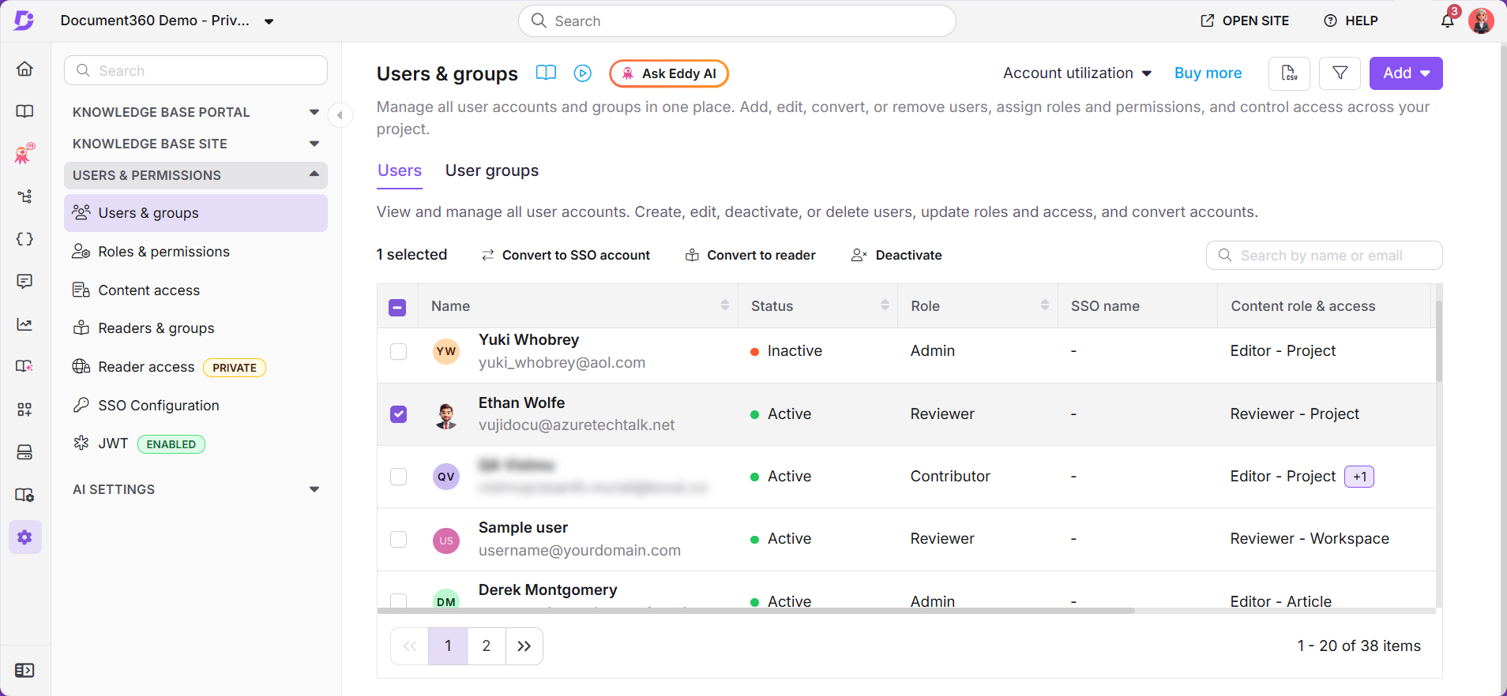The width and height of the screenshot is (1507, 696).
Task: Open Reader access menu item
Action: point(196,367)
